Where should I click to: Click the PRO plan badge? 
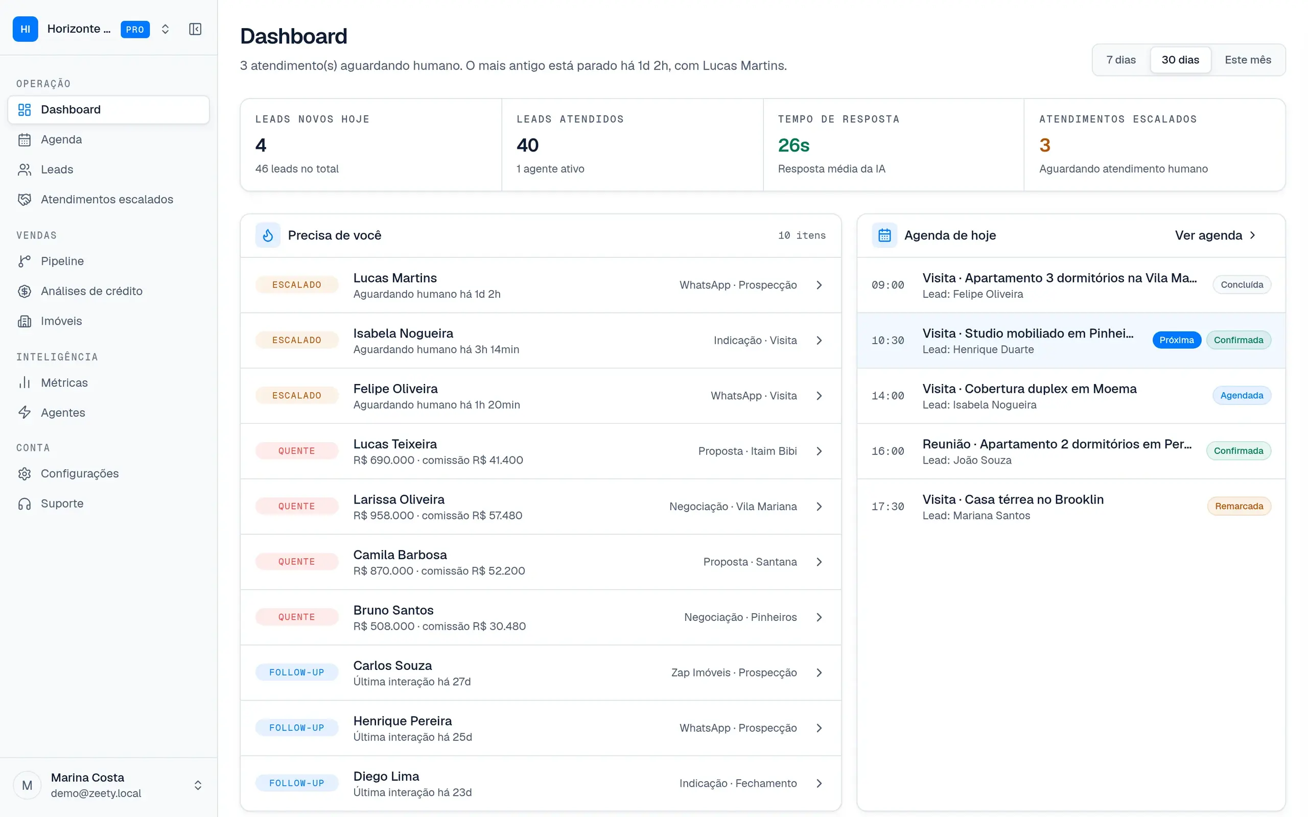[134, 29]
